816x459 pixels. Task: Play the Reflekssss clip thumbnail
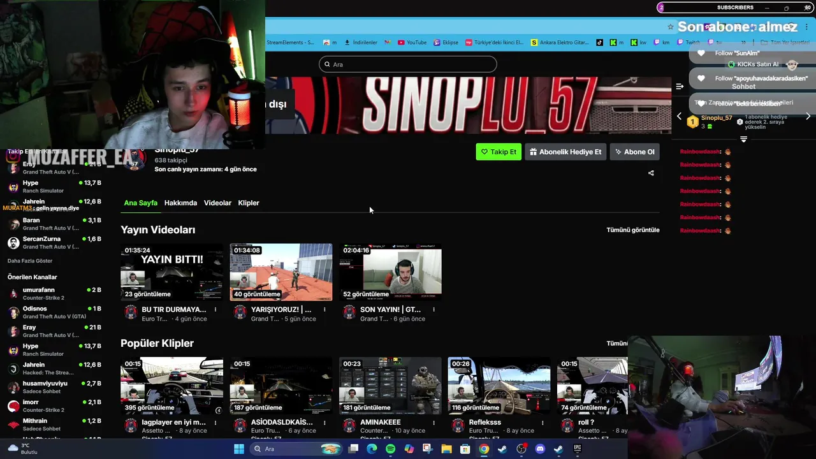[x=499, y=386]
